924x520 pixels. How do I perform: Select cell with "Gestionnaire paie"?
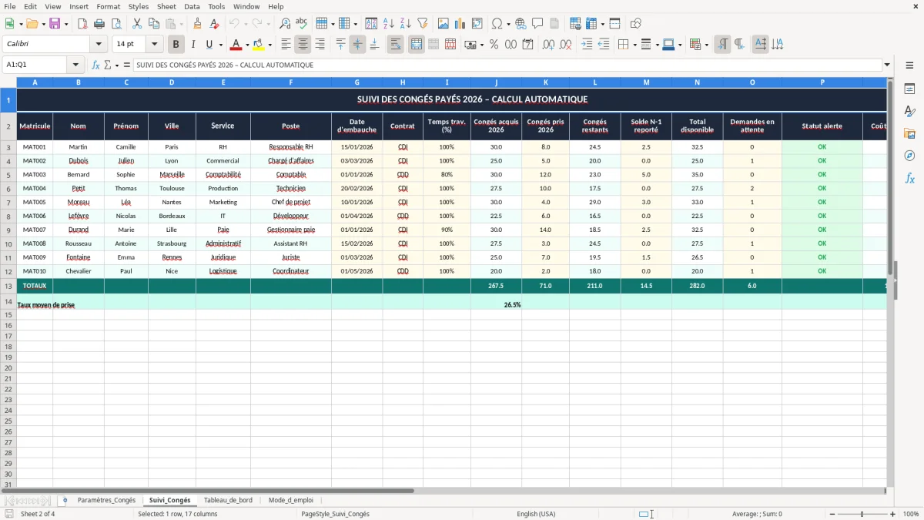[x=291, y=230]
